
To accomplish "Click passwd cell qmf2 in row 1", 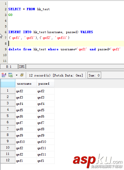I will point(45,91).
